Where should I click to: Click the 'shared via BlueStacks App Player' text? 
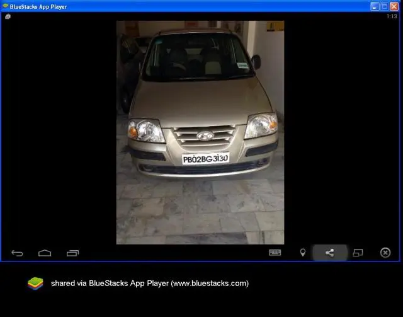pyautogui.click(x=150, y=284)
